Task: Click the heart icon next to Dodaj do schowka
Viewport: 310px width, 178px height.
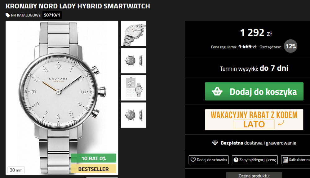Action: coord(193,160)
